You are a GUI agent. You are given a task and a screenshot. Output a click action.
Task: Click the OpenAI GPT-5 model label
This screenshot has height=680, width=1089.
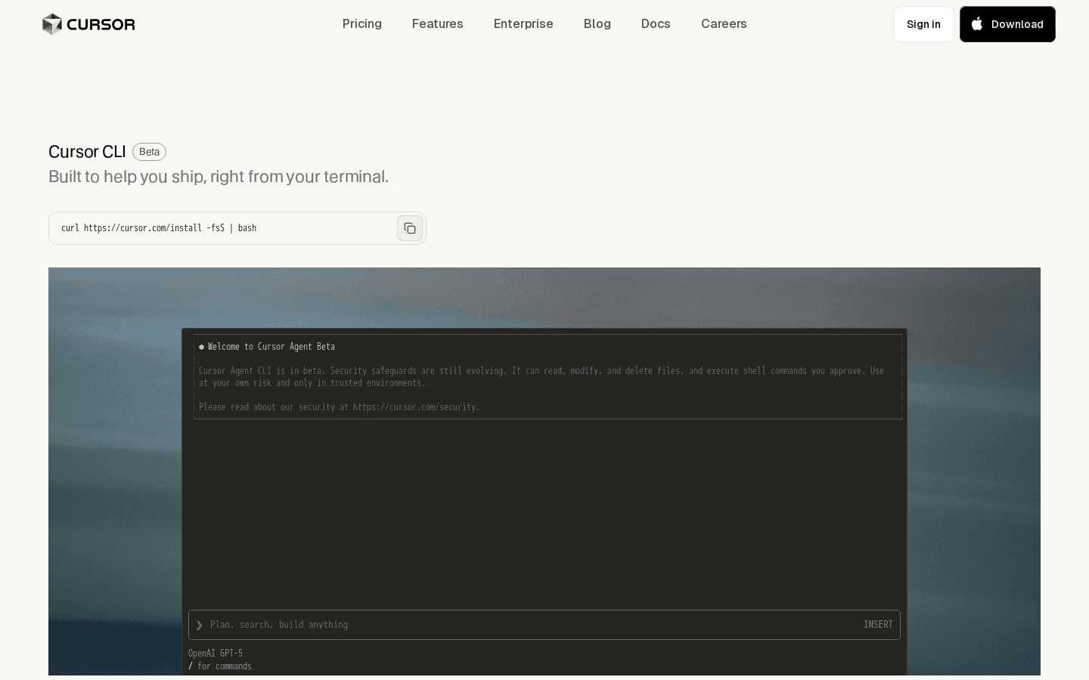coord(215,653)
